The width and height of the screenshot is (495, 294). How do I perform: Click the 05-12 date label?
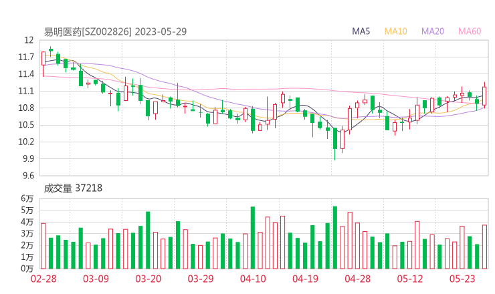click(x=410, y=279)
